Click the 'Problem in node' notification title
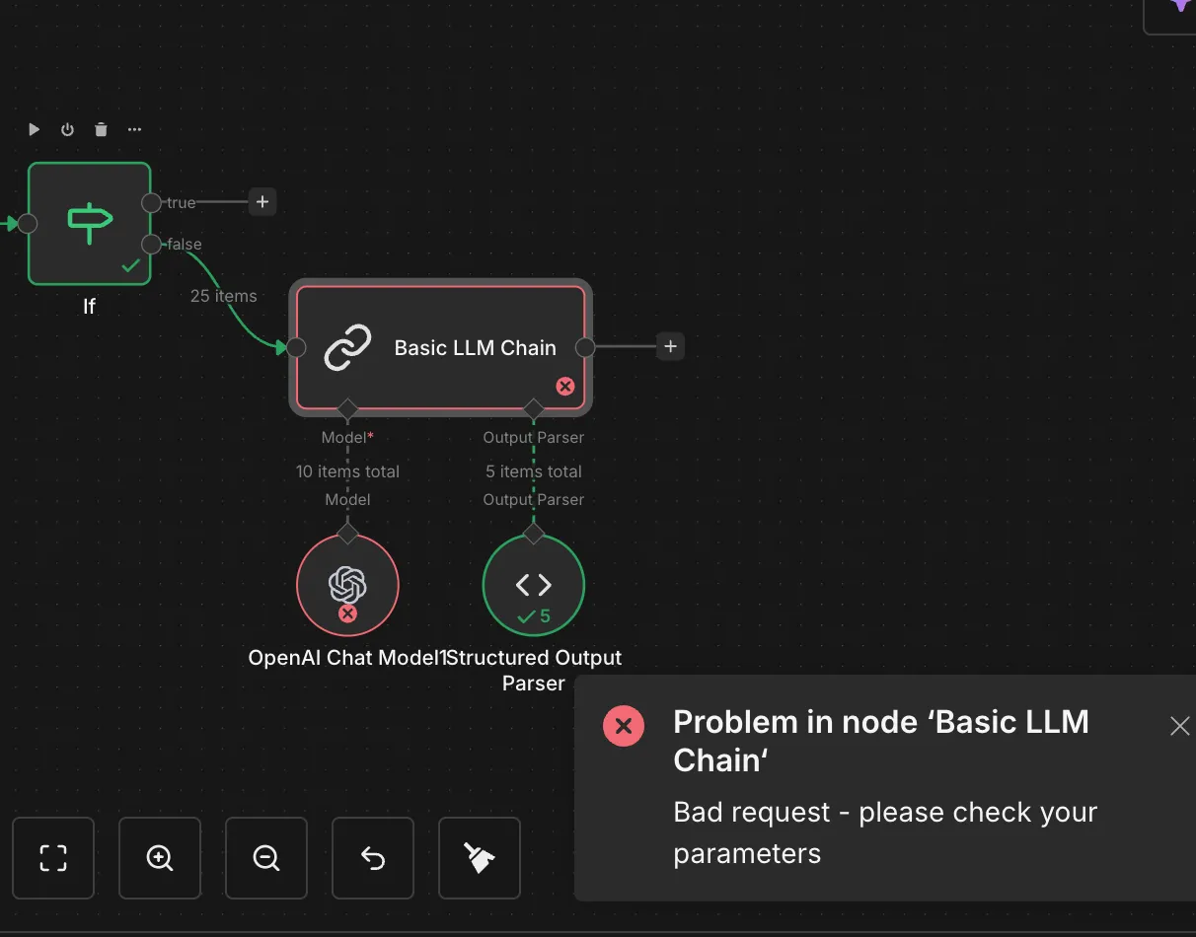 [x=881, y=741]
